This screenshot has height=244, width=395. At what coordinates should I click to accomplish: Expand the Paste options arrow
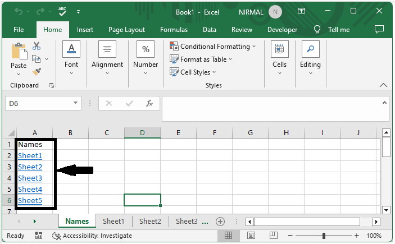pyautogui.click(x=19, y=74)
